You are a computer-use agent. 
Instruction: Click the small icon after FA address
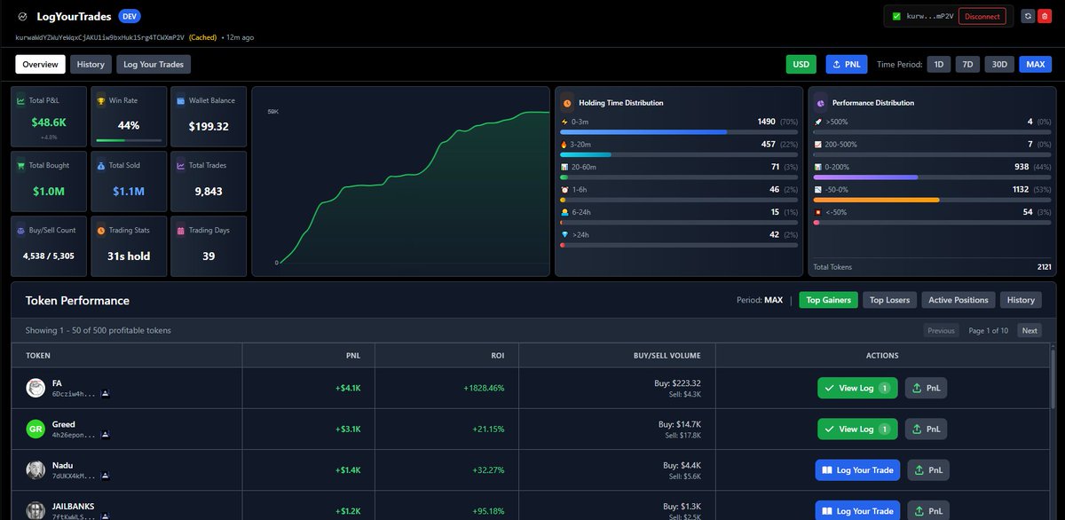[104, 393]
